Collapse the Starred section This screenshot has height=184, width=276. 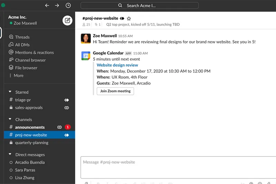pos(10,92)
